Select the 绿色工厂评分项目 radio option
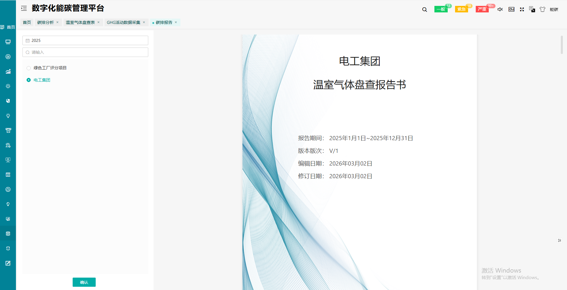Viewport: 567px width, 290px height. 29,68
